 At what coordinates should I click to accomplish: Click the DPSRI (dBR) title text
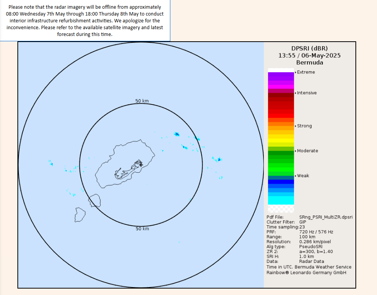tap(310, 48)
